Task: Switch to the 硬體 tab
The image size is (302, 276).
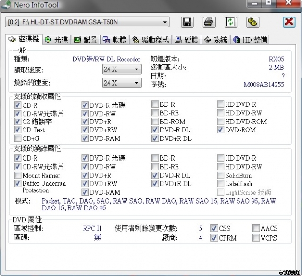Action: [186, 40]
